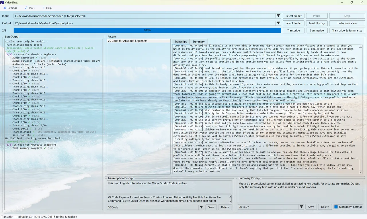Delete the detailed summary prompt preset

(x=325, y=207)
